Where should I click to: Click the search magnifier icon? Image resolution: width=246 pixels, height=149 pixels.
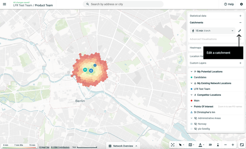click(88, 4)
